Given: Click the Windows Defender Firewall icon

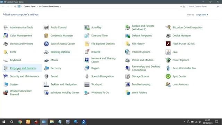Looking at the screenshot, I should point(6,93).
